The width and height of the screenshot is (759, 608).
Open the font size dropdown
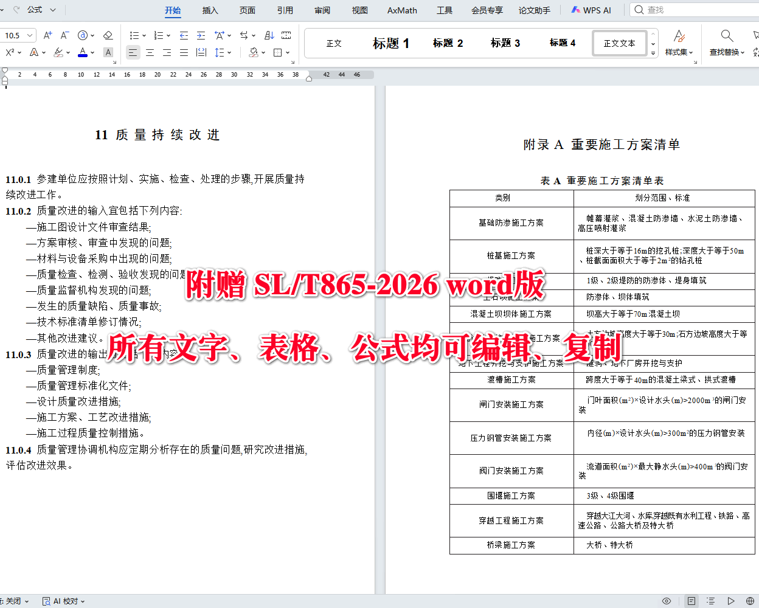point(30,35)
